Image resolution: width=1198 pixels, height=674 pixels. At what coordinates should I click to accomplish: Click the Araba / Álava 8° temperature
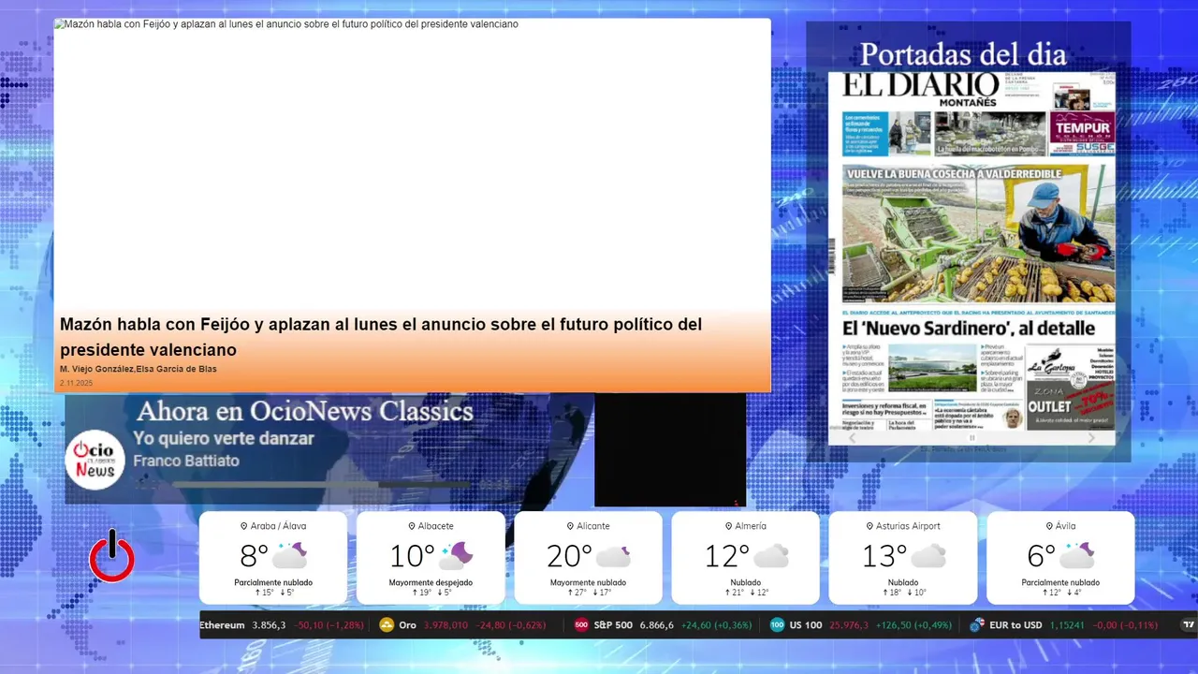pos(254,556)
